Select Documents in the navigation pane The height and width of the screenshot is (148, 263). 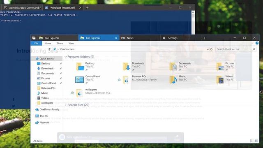48,73
